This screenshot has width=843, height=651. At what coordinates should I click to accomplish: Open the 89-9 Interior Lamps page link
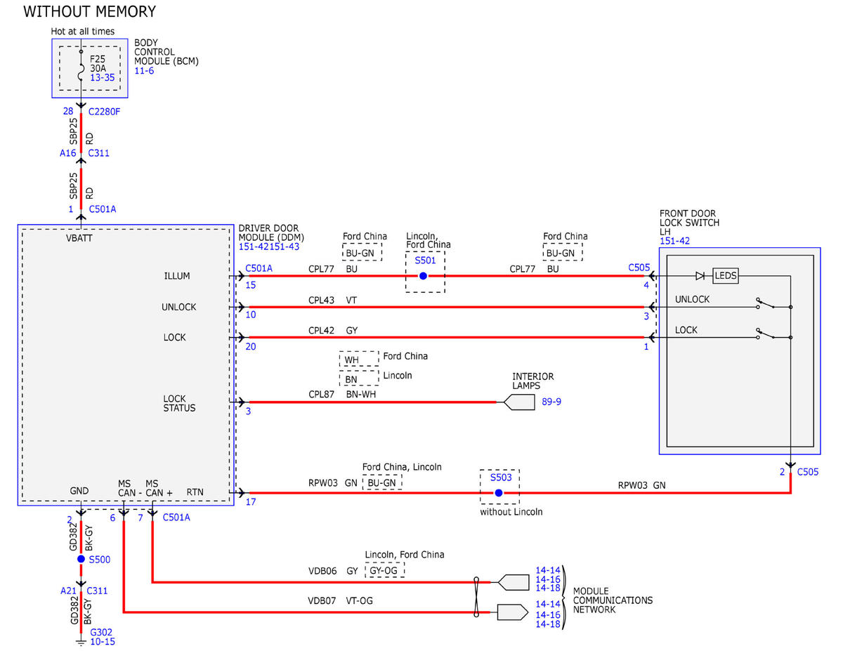tap(550, 402)
